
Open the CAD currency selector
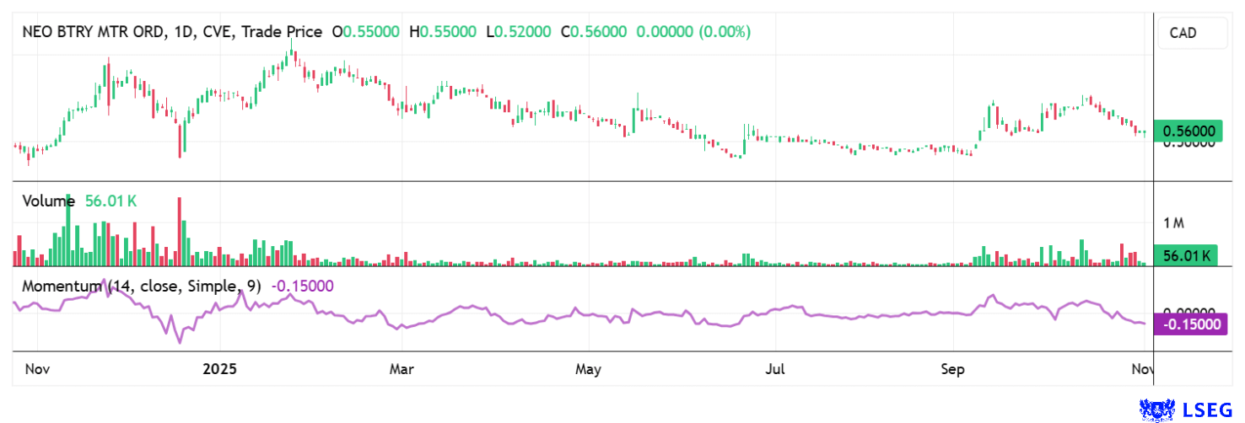1184,34
